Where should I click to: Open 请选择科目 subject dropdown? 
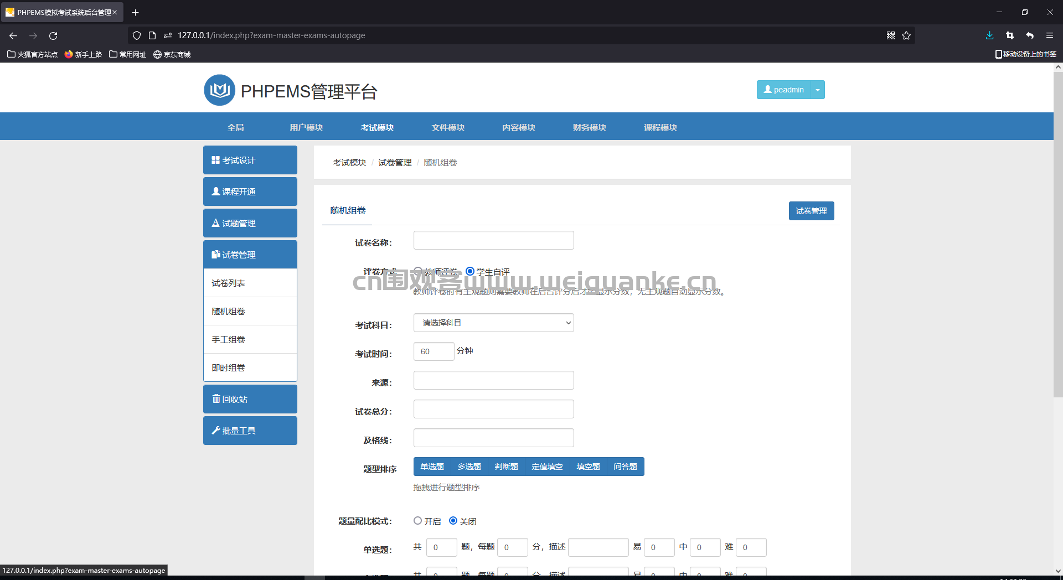[494, 323]
